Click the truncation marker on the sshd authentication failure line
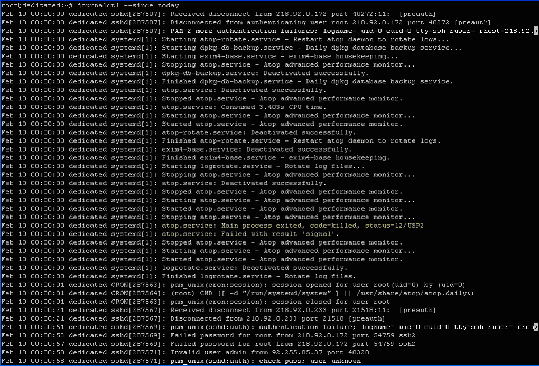Screen dimensions: 539x366 [536, 327]
